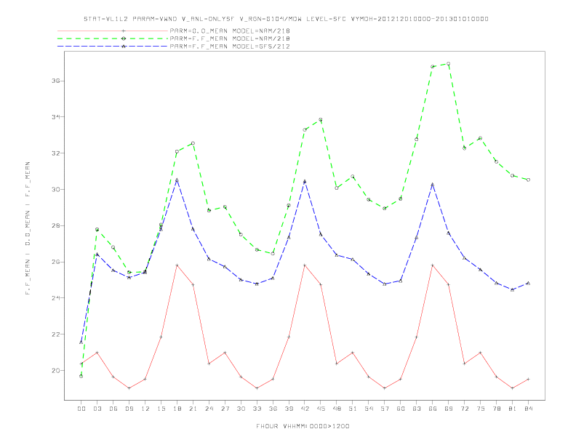
Task: Click x-axis forecast hour label 36
Action: tap(273, 409)
